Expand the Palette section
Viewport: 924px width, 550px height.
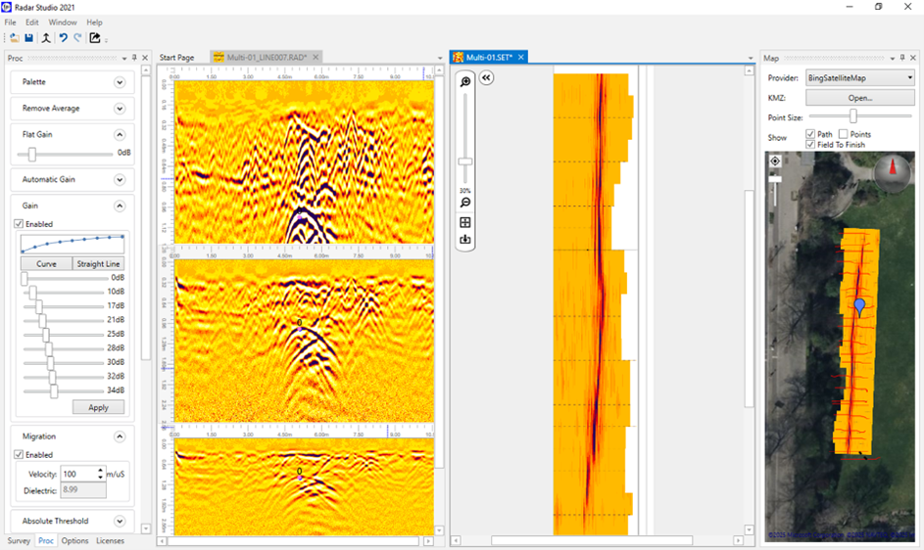pos(120,82)
